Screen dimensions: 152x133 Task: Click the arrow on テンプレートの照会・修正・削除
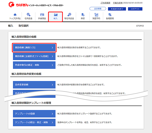[52, 122]
